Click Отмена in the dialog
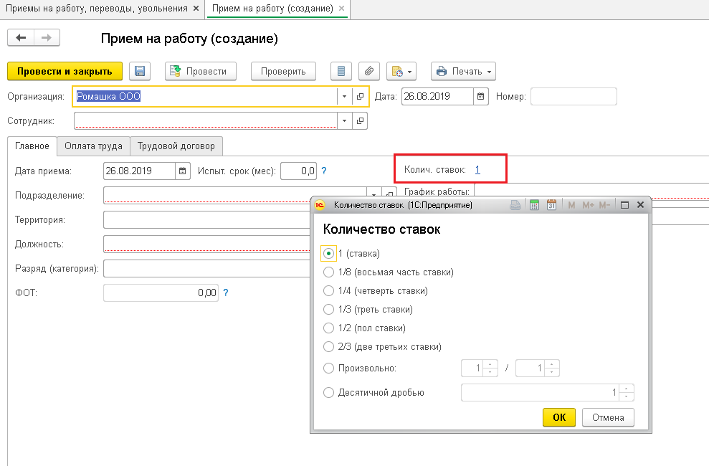 pyautogui.click(x=608, y=417)
